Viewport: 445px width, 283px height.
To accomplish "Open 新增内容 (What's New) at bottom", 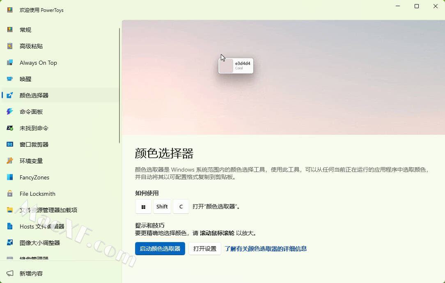I will 31,274.
